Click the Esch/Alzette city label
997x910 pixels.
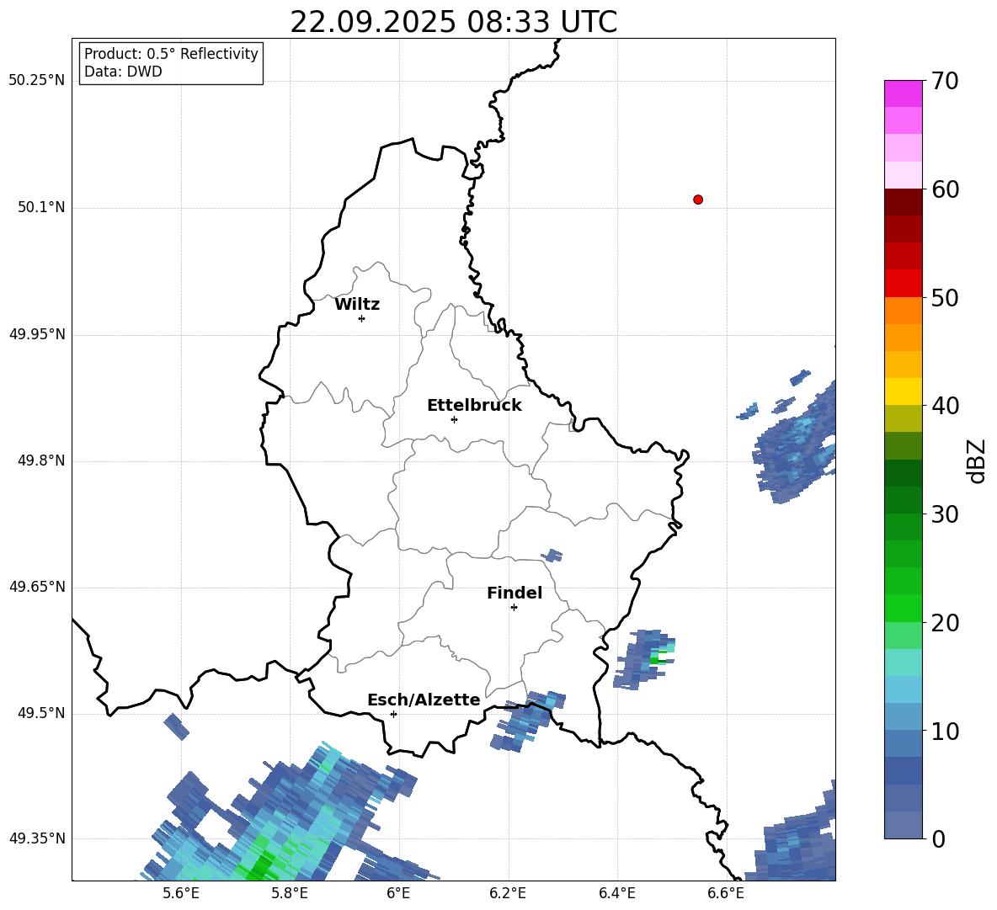(x=424, y=700)
